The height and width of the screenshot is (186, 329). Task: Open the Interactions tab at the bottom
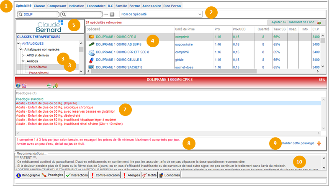[77, 176]
